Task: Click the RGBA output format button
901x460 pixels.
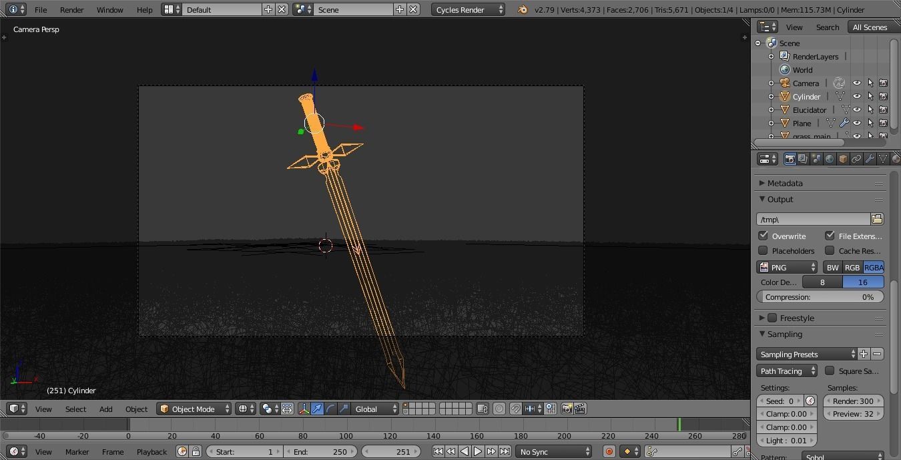Action: (x=874, y=267)
